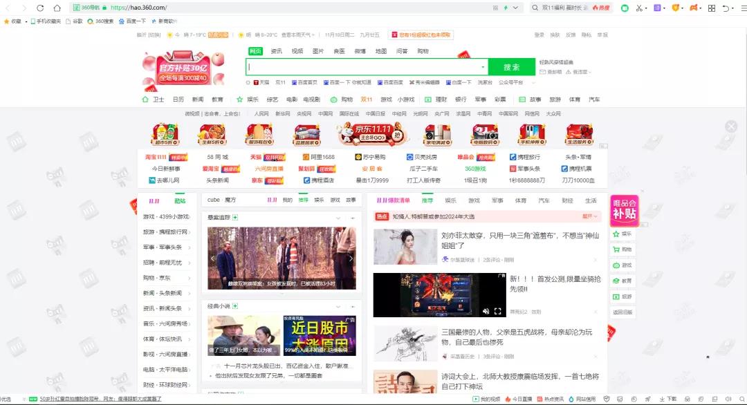Select the 图片 search tab

pyautogui.click(x=318, y=51)
